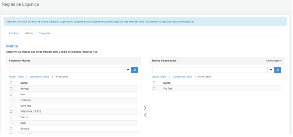The width and height of the screenshot is (293, 137).
Task: Focus the Selecionar Marcas search field
Action: point(67,70)
